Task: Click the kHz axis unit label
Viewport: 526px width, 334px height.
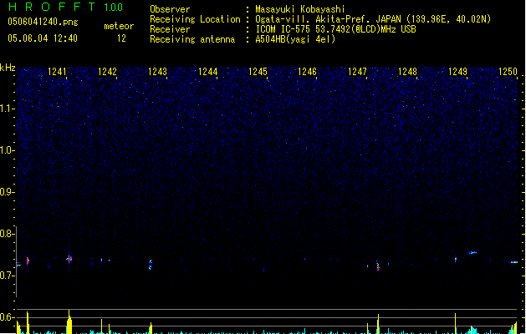Action: [x=8, y=68]
